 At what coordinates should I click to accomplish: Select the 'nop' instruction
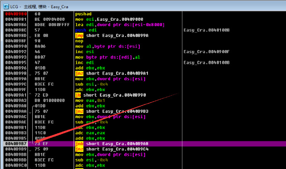coord(79,41)
